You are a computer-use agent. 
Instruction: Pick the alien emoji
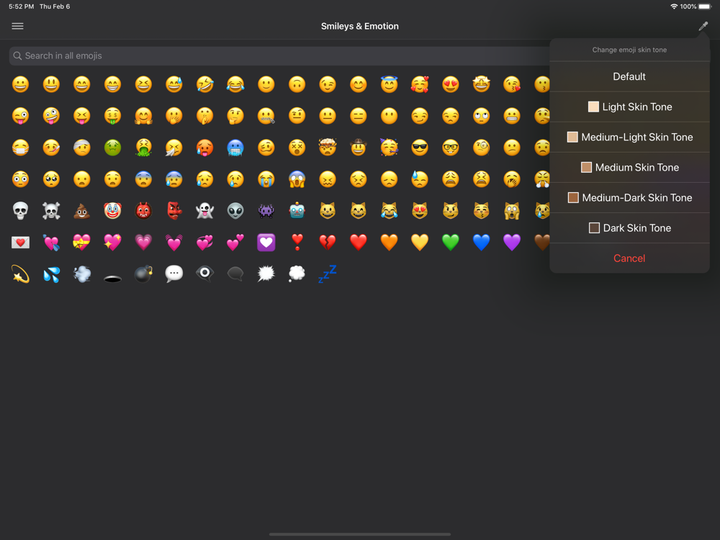pyautogui.click(x=235, y=211)
